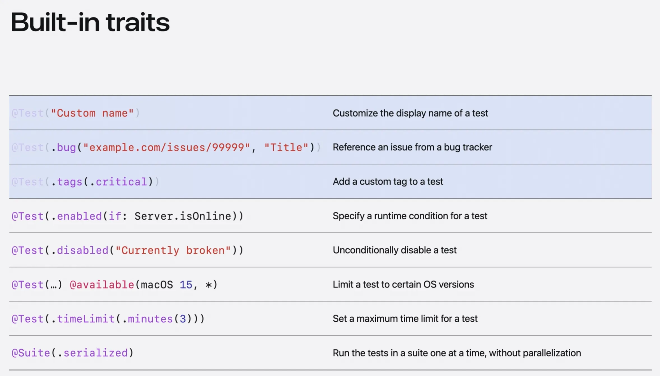Click "Set a maximum time limit for a test"

click(405, 319)
